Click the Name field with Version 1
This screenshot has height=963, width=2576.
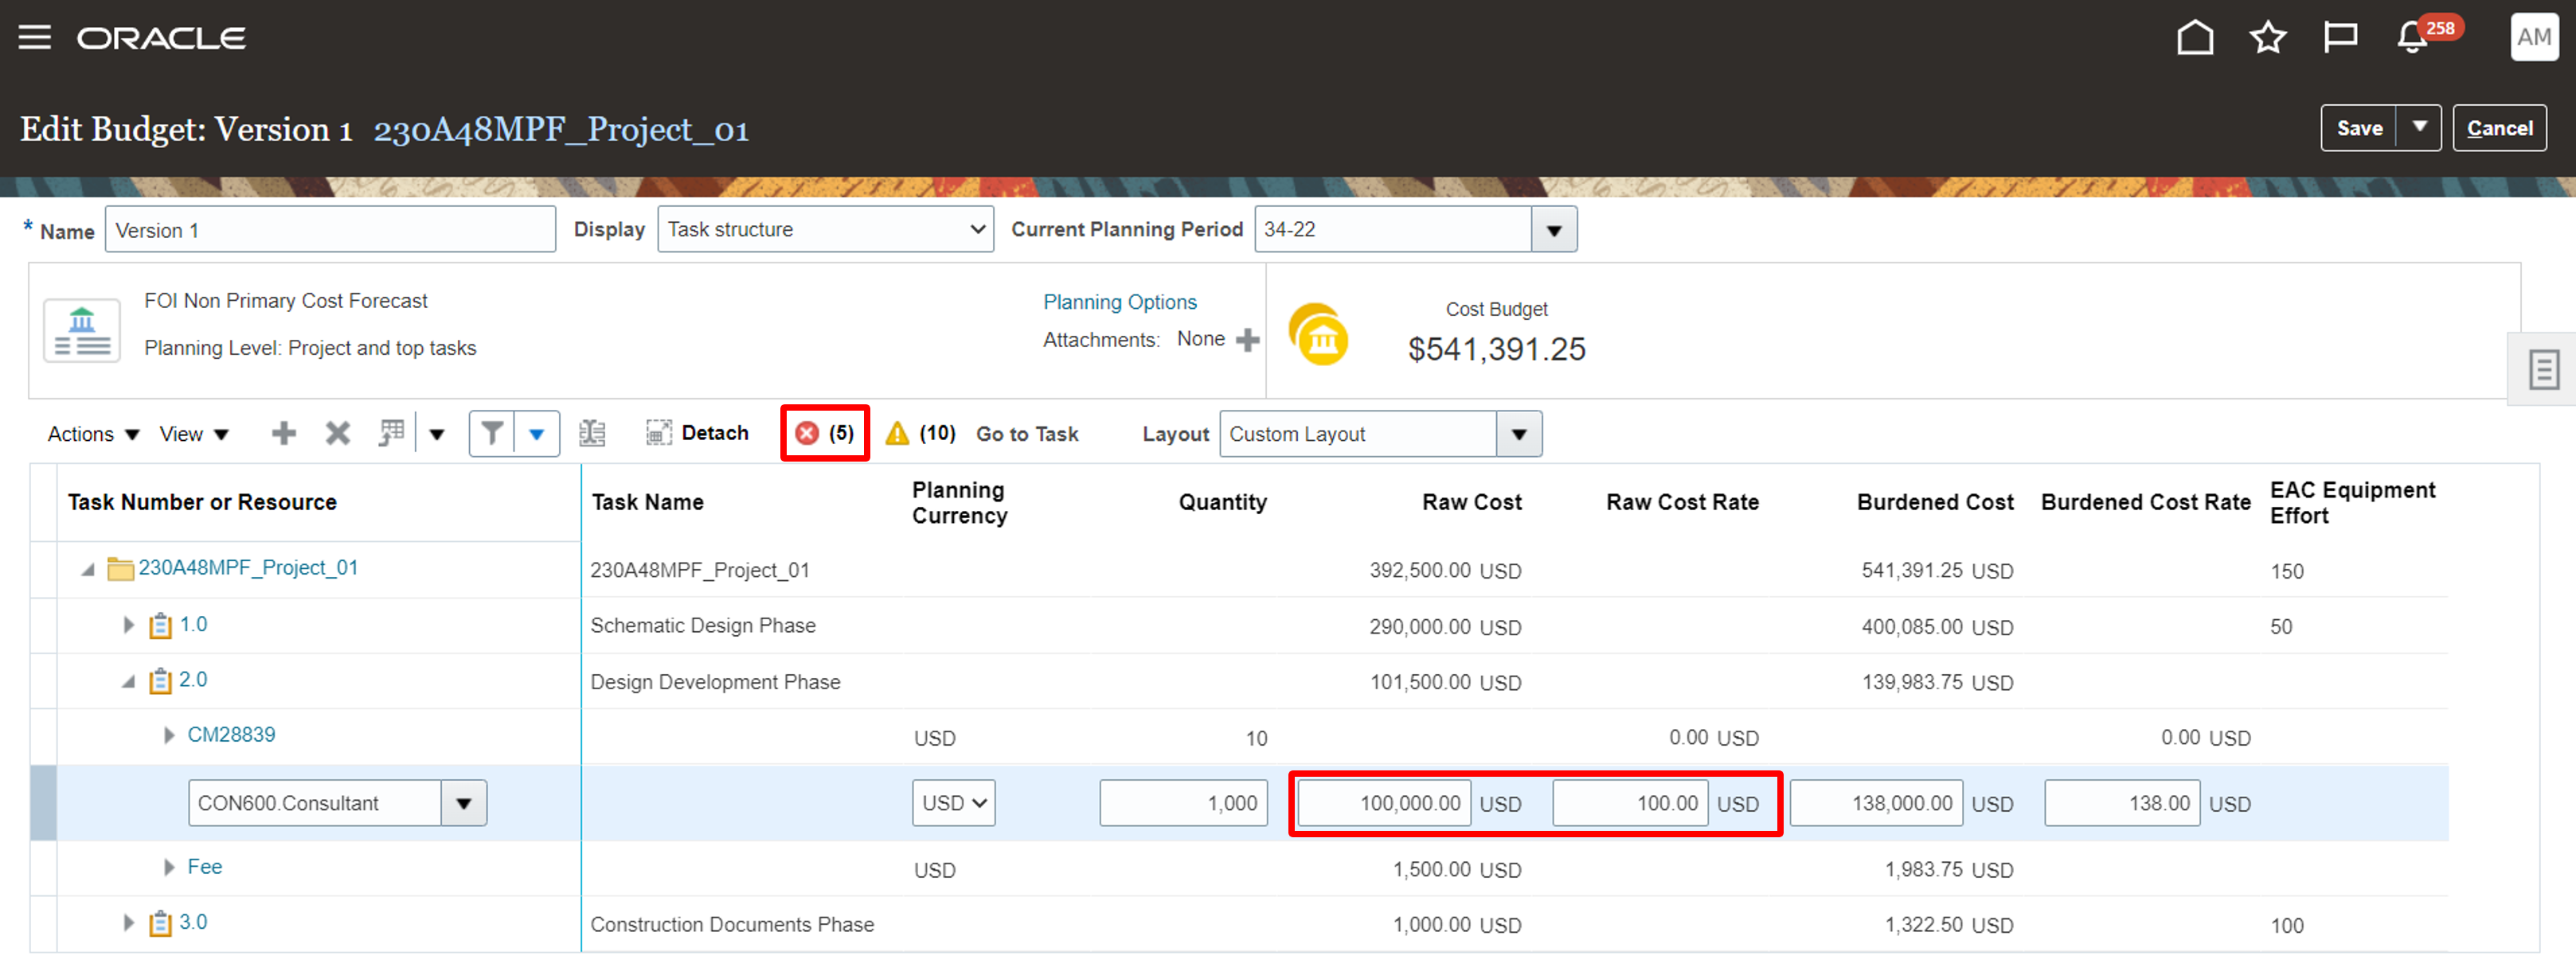[330, 230]
